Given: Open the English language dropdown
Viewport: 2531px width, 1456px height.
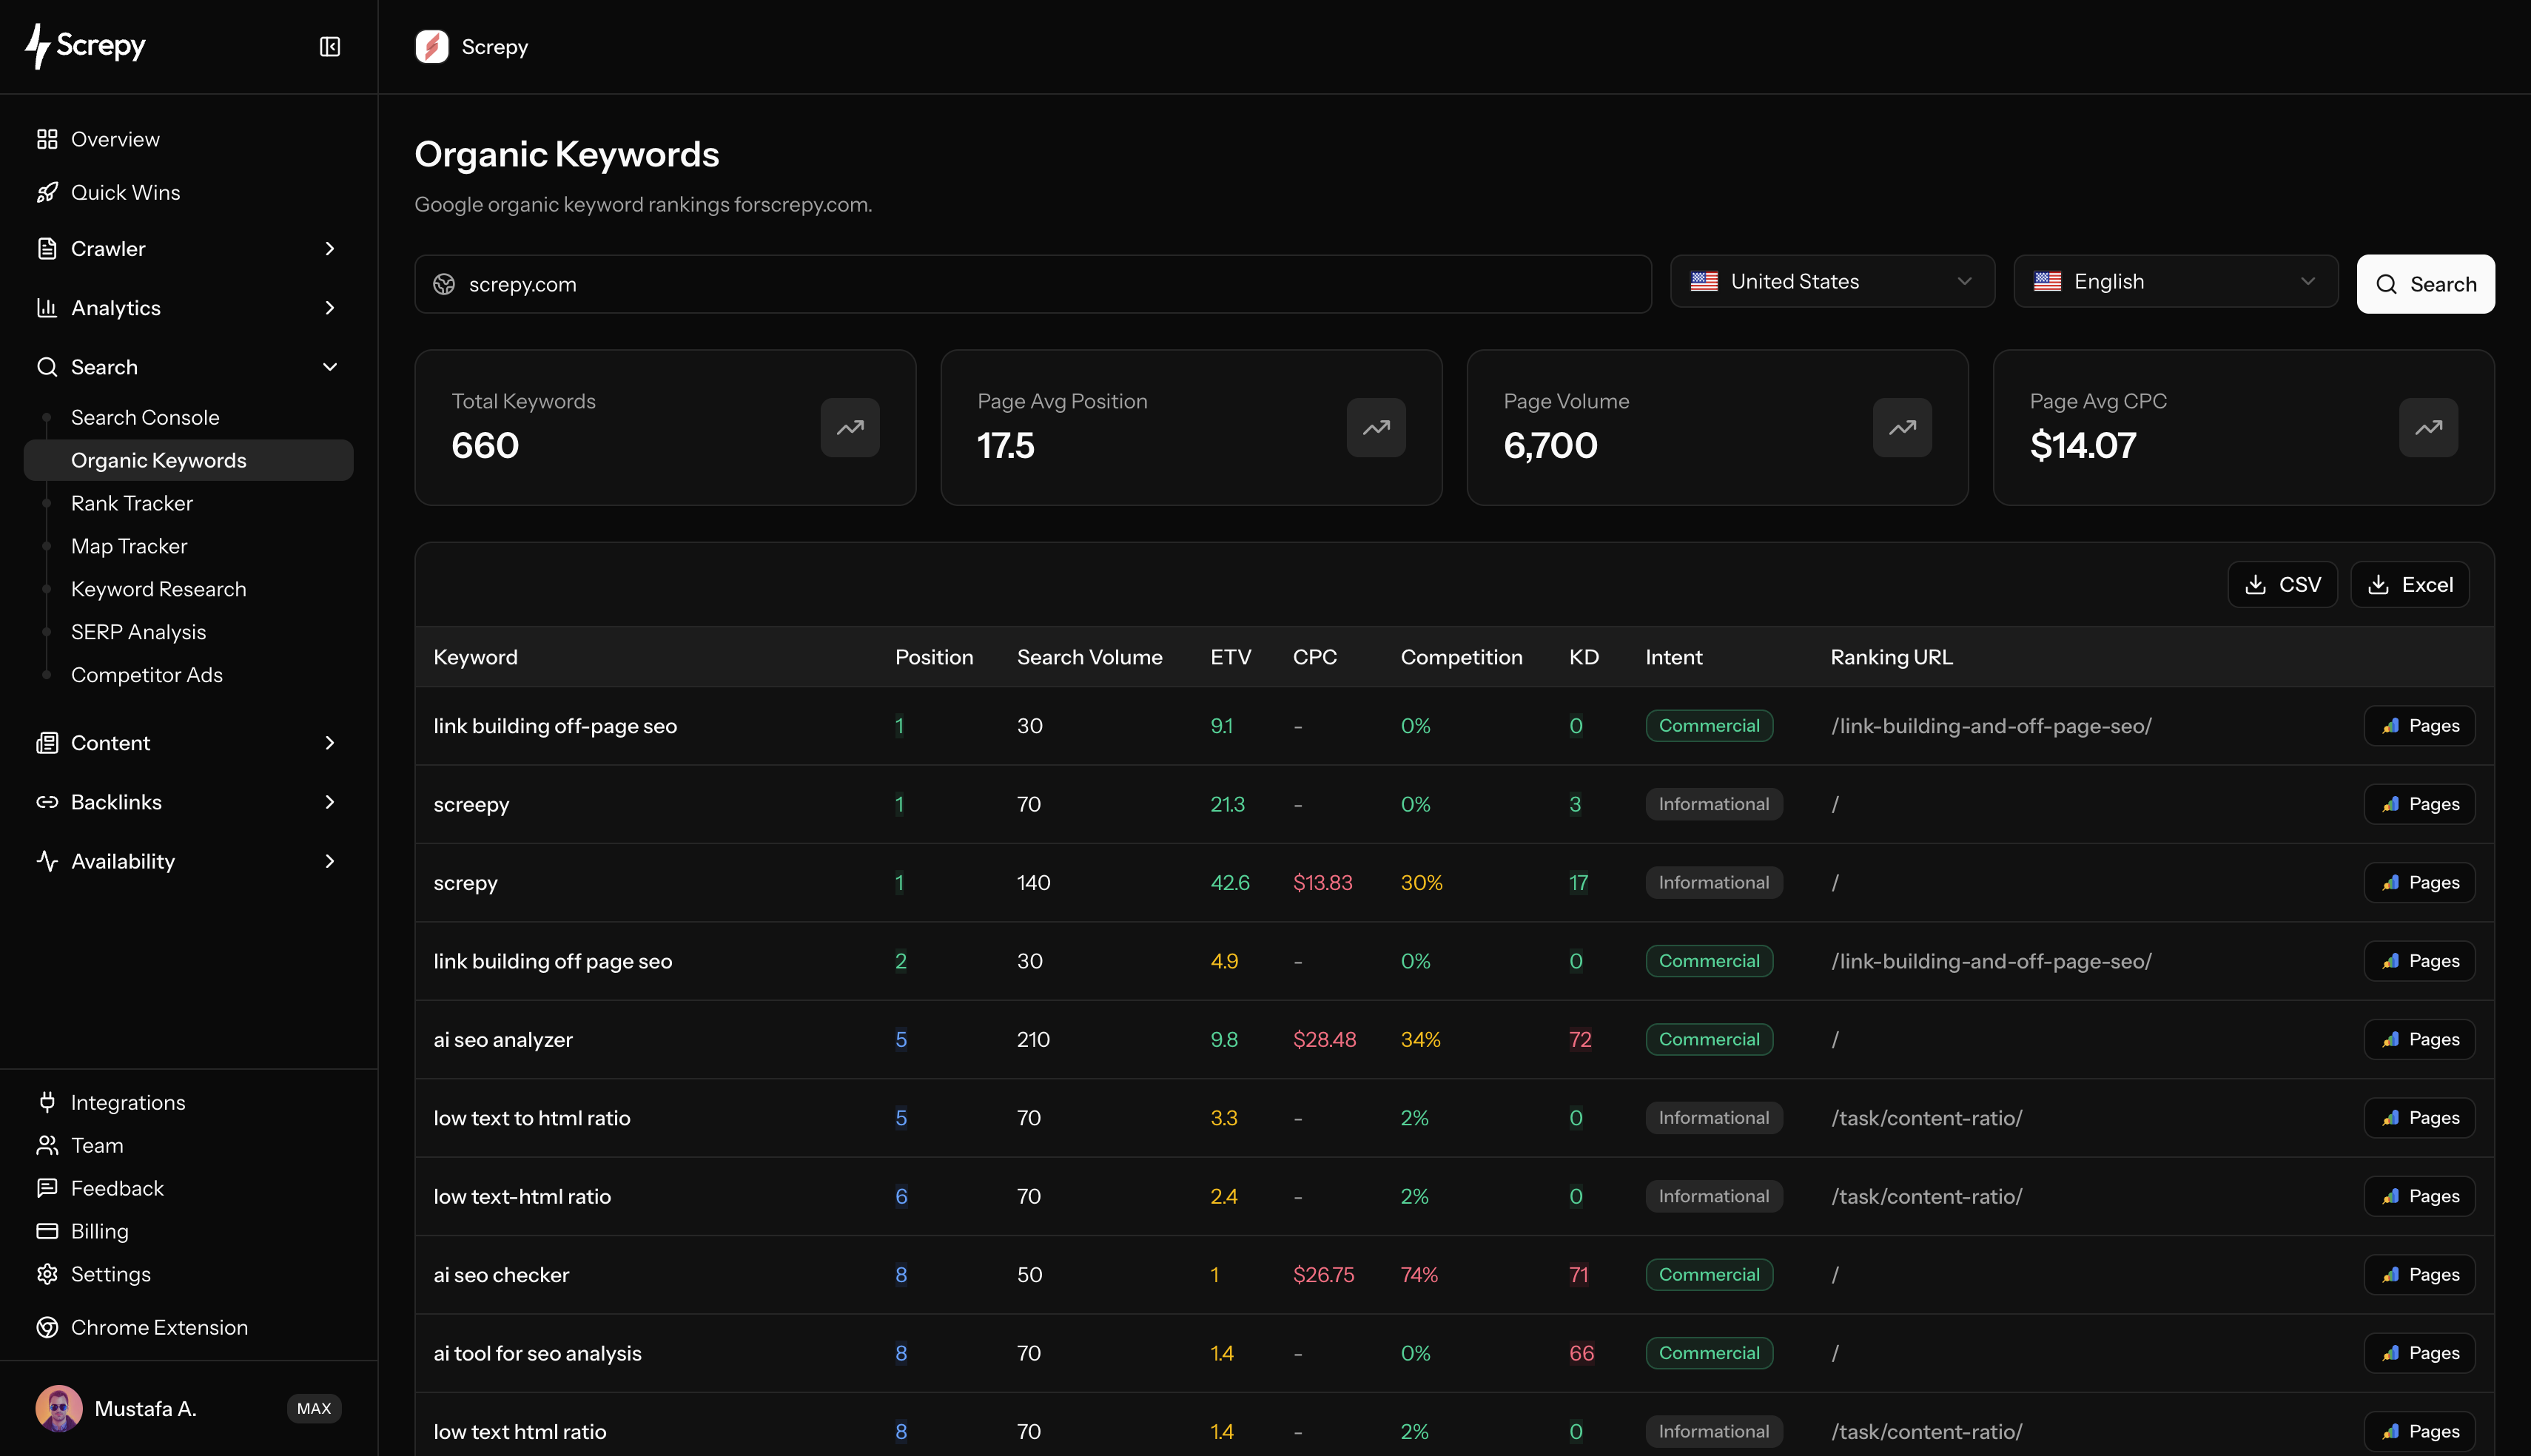Looking at the screenshot, I should pyautogui.click(x=2175, y=282).
